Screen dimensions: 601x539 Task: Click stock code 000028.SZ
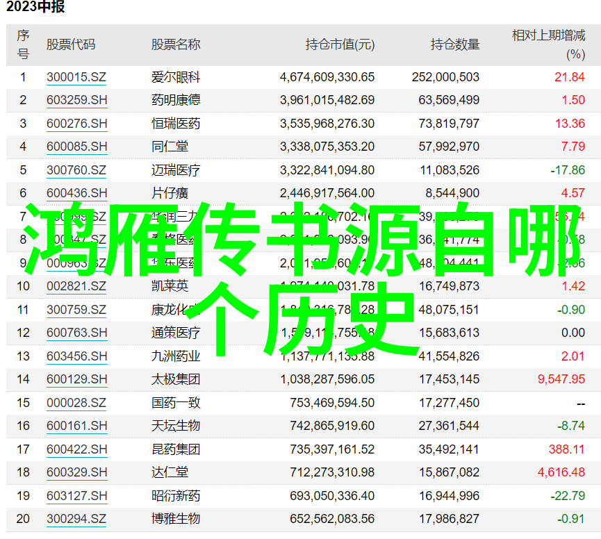tap(76, 403)
